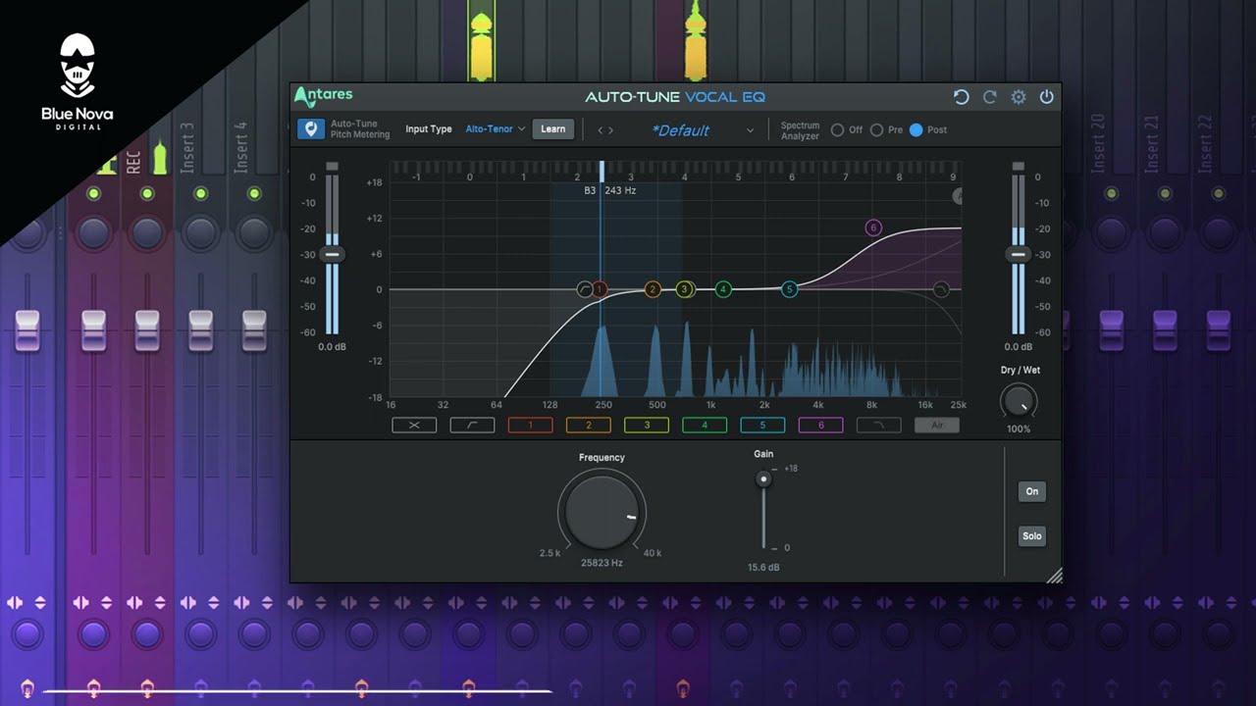This screenshot has width=1256, height=706.
Task: Click the input level fader handle
Action: coord(332,254)
